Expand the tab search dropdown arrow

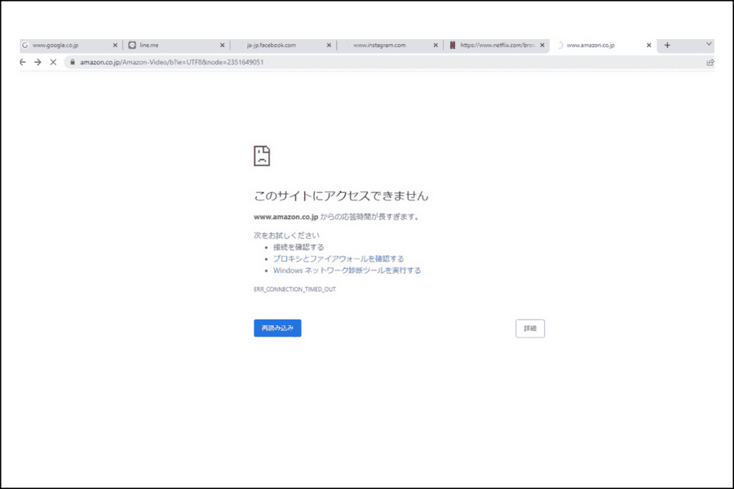(x=709, y=44)
